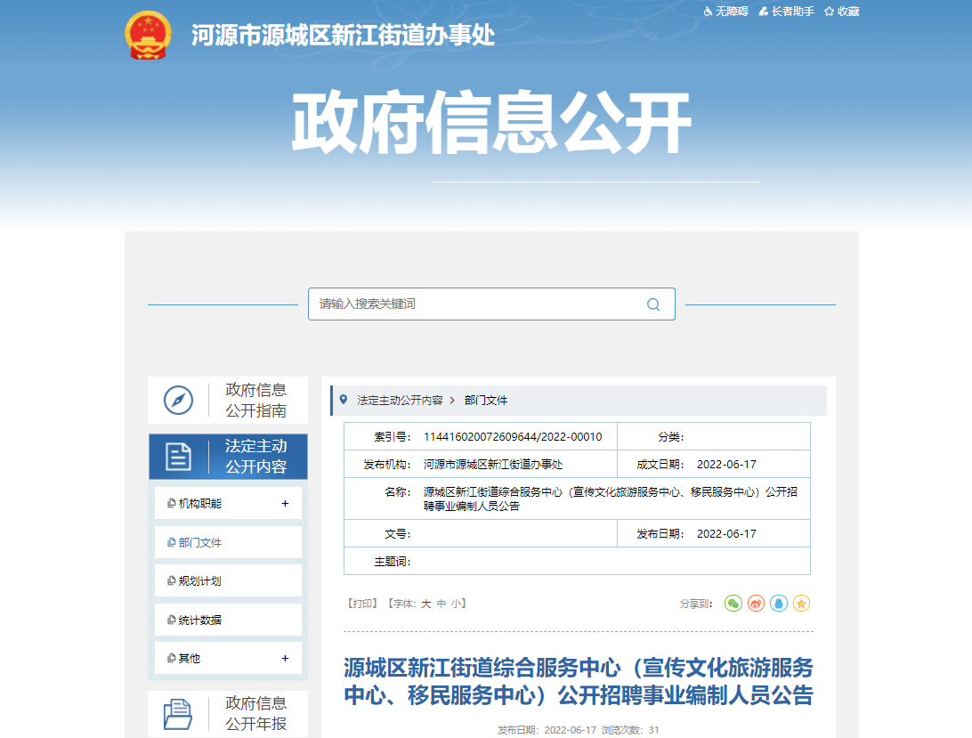Set font size to 中
Image resolution: width=972 pixels, height=738 pixels.
[x=441, y=604]
